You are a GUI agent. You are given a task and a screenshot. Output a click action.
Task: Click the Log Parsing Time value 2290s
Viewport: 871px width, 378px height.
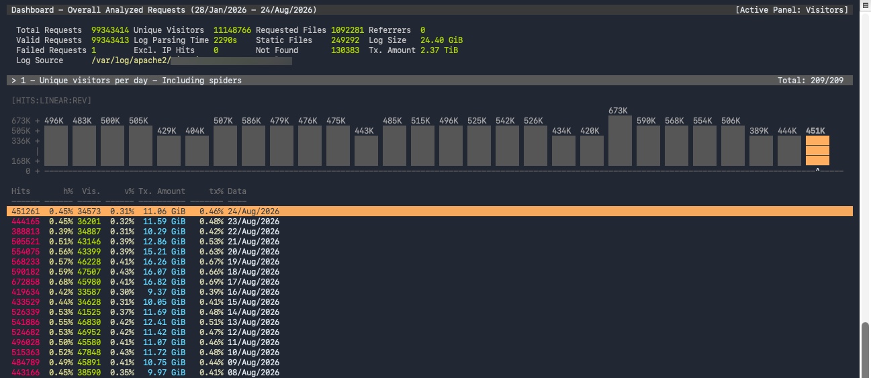pyautogui.click(x=225, y=40)
